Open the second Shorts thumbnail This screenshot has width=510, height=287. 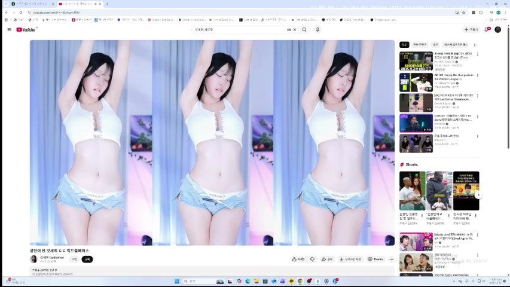(439, 191)
